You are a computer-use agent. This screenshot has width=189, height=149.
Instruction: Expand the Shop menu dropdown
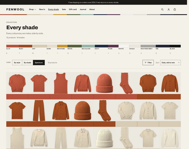coord(32,9)
